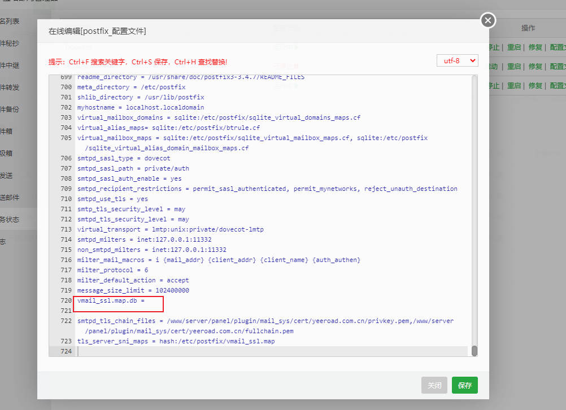Select 服务状态 in the left sidebar
Viewport: 566px width, 410px height.
10,219
